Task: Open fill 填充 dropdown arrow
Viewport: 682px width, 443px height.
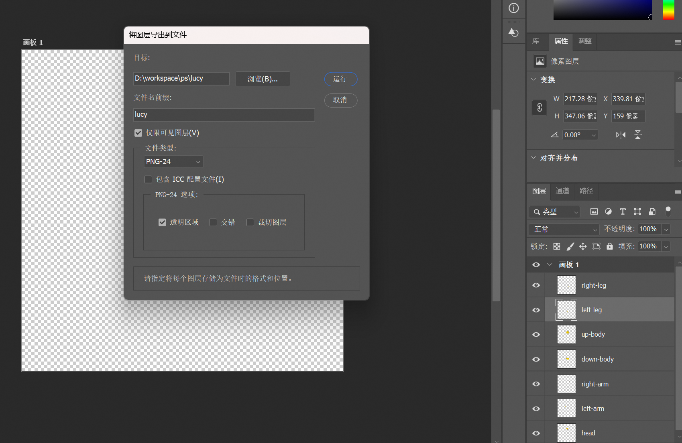Action: [x=666, y=246]
